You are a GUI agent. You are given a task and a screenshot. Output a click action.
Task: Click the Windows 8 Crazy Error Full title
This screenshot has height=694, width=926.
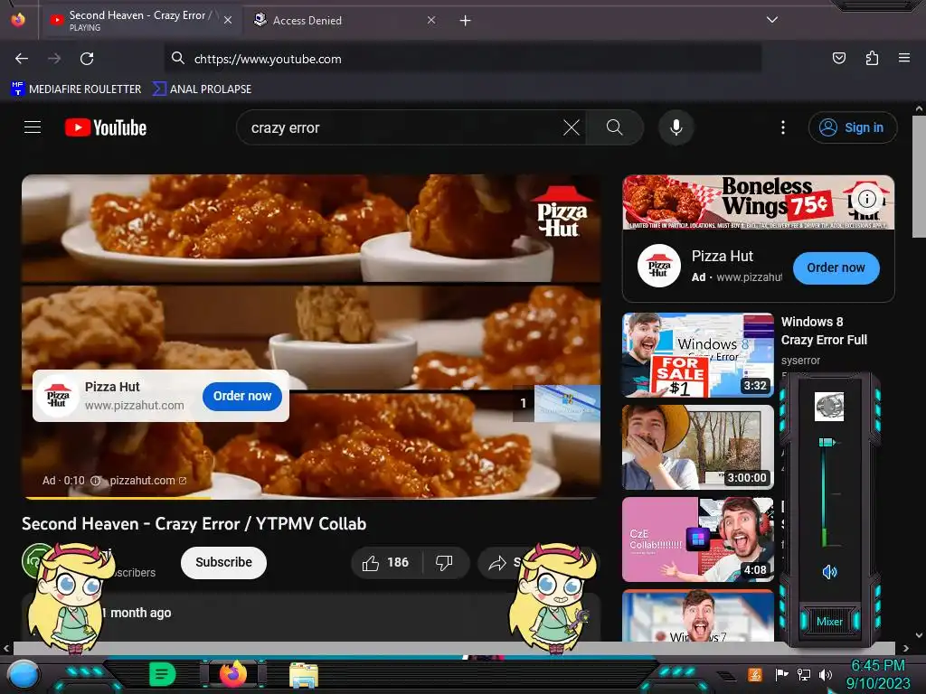point(824,331)
